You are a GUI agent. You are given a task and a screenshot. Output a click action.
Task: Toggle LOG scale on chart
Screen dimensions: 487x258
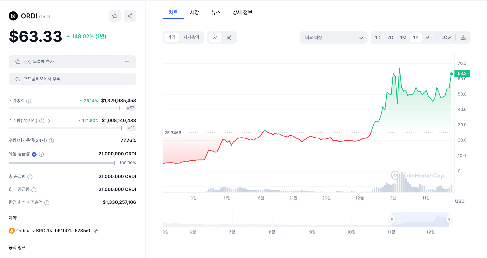coord(446,38)
